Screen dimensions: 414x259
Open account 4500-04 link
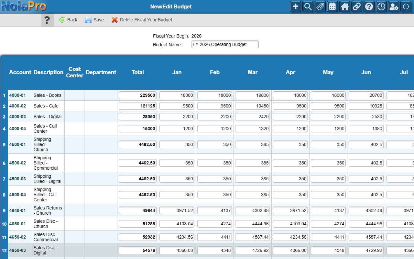(x=17, y=195)
